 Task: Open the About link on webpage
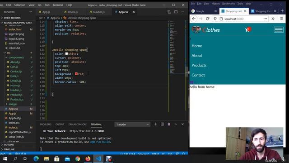click(x=197, y=55)
